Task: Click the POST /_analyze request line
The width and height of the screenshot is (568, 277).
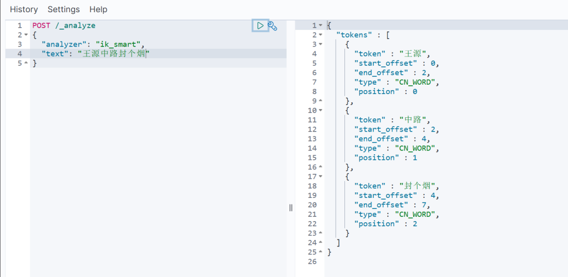Action: click(x=64, y=25)
